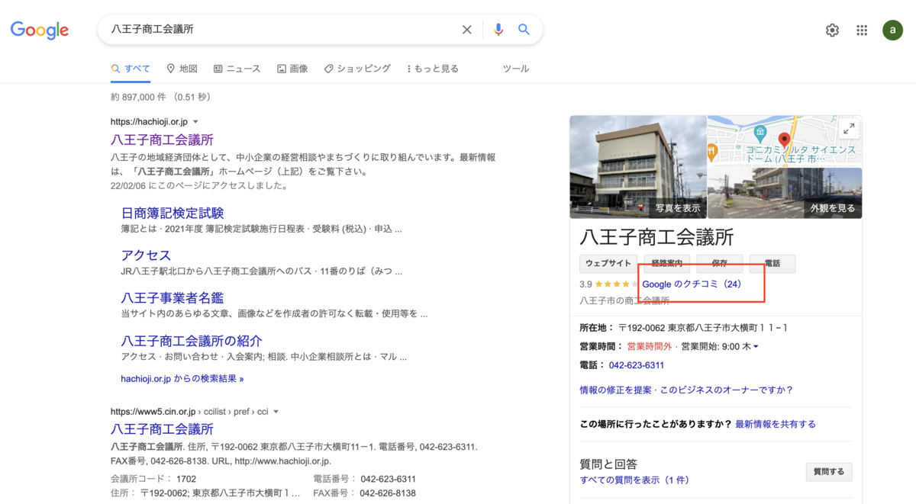Screen dimensions: 916x504
Task: Start voice search with the microphone icon
Action: (498, 29)
